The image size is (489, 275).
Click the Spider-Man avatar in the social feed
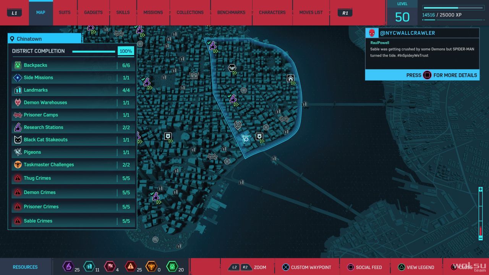click(372, 33)
